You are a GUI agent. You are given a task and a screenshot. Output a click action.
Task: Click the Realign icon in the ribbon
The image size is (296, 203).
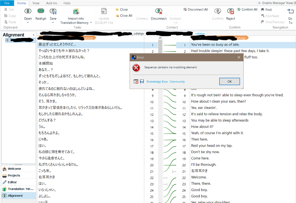tap(41, 11)
